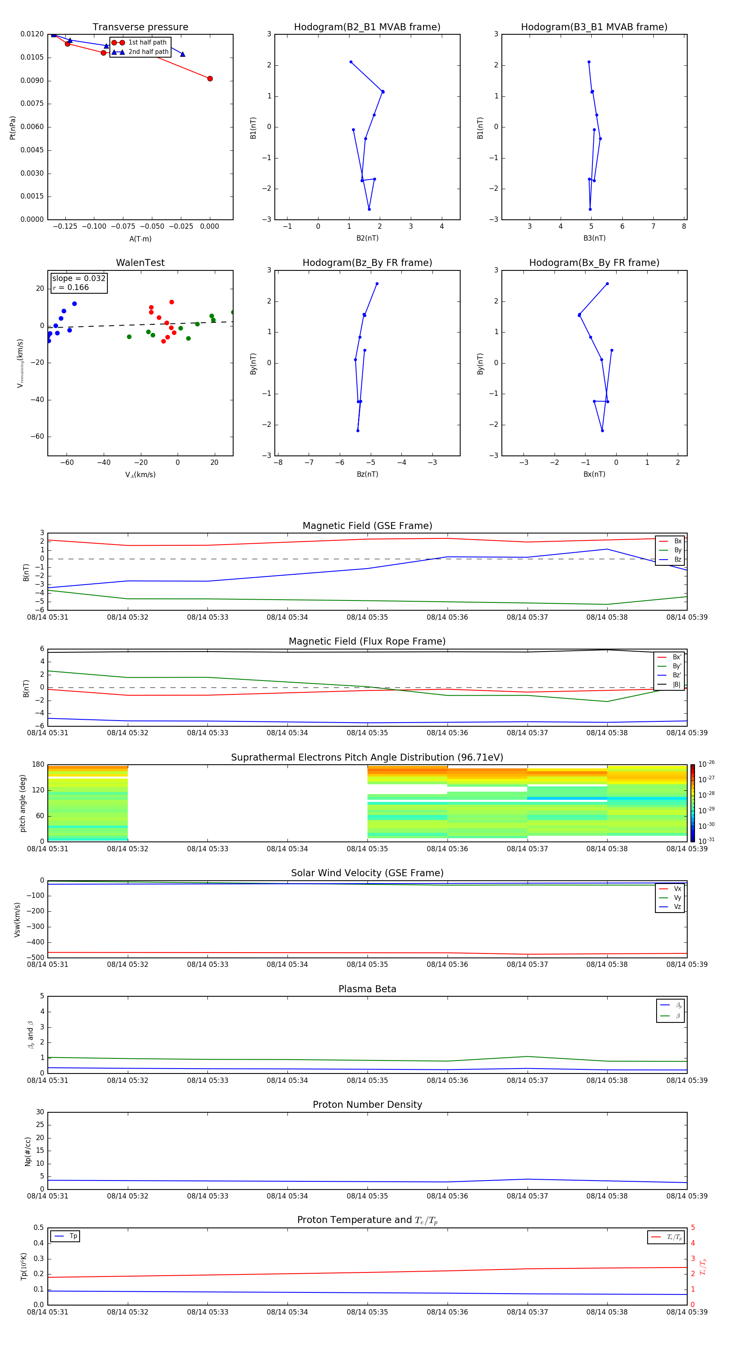Click the 'pitch angle (deg)' axis label
This screenshot has height=1348, width=735.
22,803
